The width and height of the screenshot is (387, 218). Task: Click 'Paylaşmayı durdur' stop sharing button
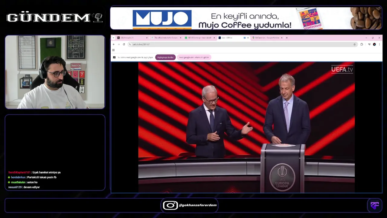coord(165,57)
